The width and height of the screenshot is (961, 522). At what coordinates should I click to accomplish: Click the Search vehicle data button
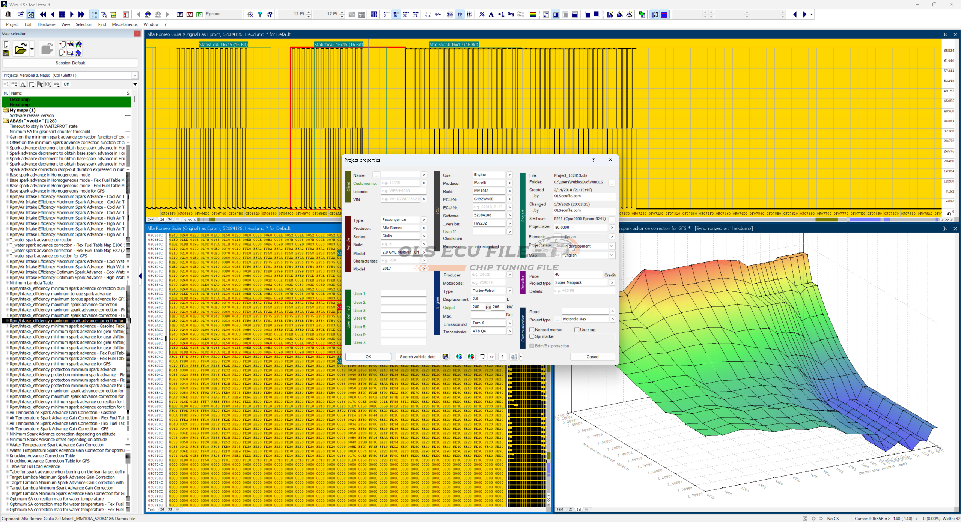click(x=417, y=357)
